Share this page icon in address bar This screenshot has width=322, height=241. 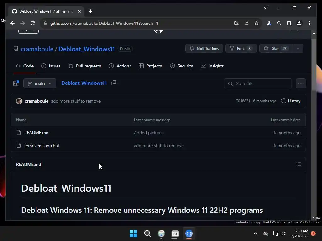[247, 23]
